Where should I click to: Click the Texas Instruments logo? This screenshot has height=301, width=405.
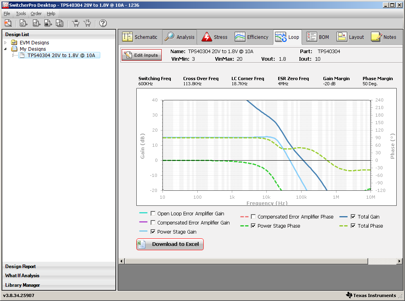click(x=349, y=295)
